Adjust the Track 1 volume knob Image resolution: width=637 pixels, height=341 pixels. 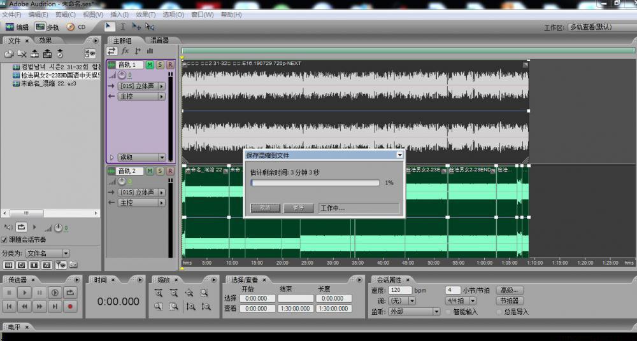click(x=122, y=75)
